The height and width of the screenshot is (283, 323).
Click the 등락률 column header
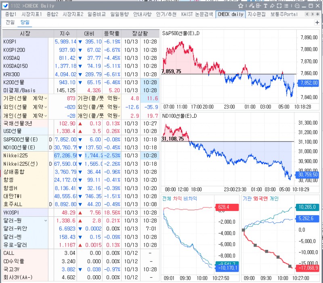click(x=112, y=34)
